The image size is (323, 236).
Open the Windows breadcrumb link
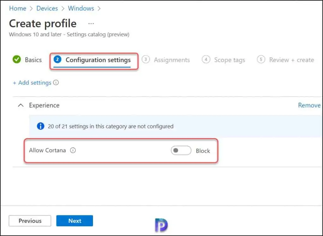pos(81,8)
